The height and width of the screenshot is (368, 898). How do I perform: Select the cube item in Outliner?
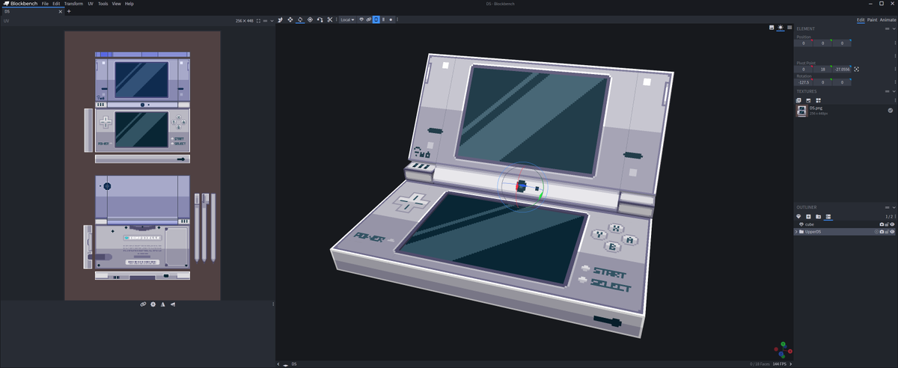(x=846, y=224)
